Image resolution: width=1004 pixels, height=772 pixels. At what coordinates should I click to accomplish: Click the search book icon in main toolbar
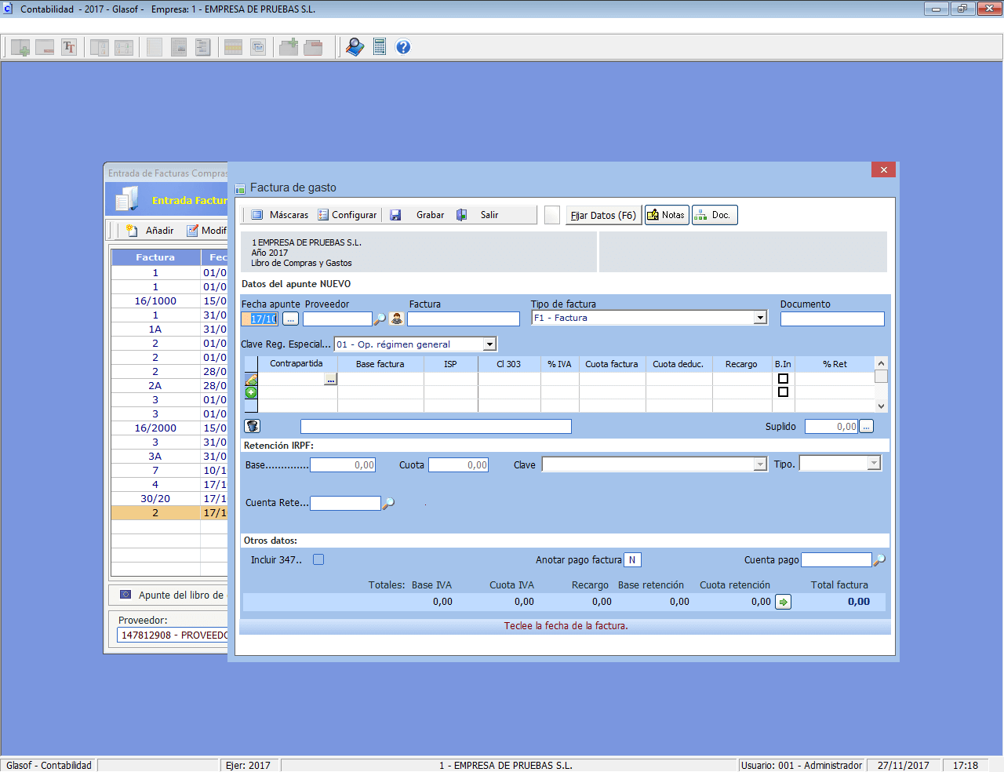pyautogui.click(x=355, y=47)
